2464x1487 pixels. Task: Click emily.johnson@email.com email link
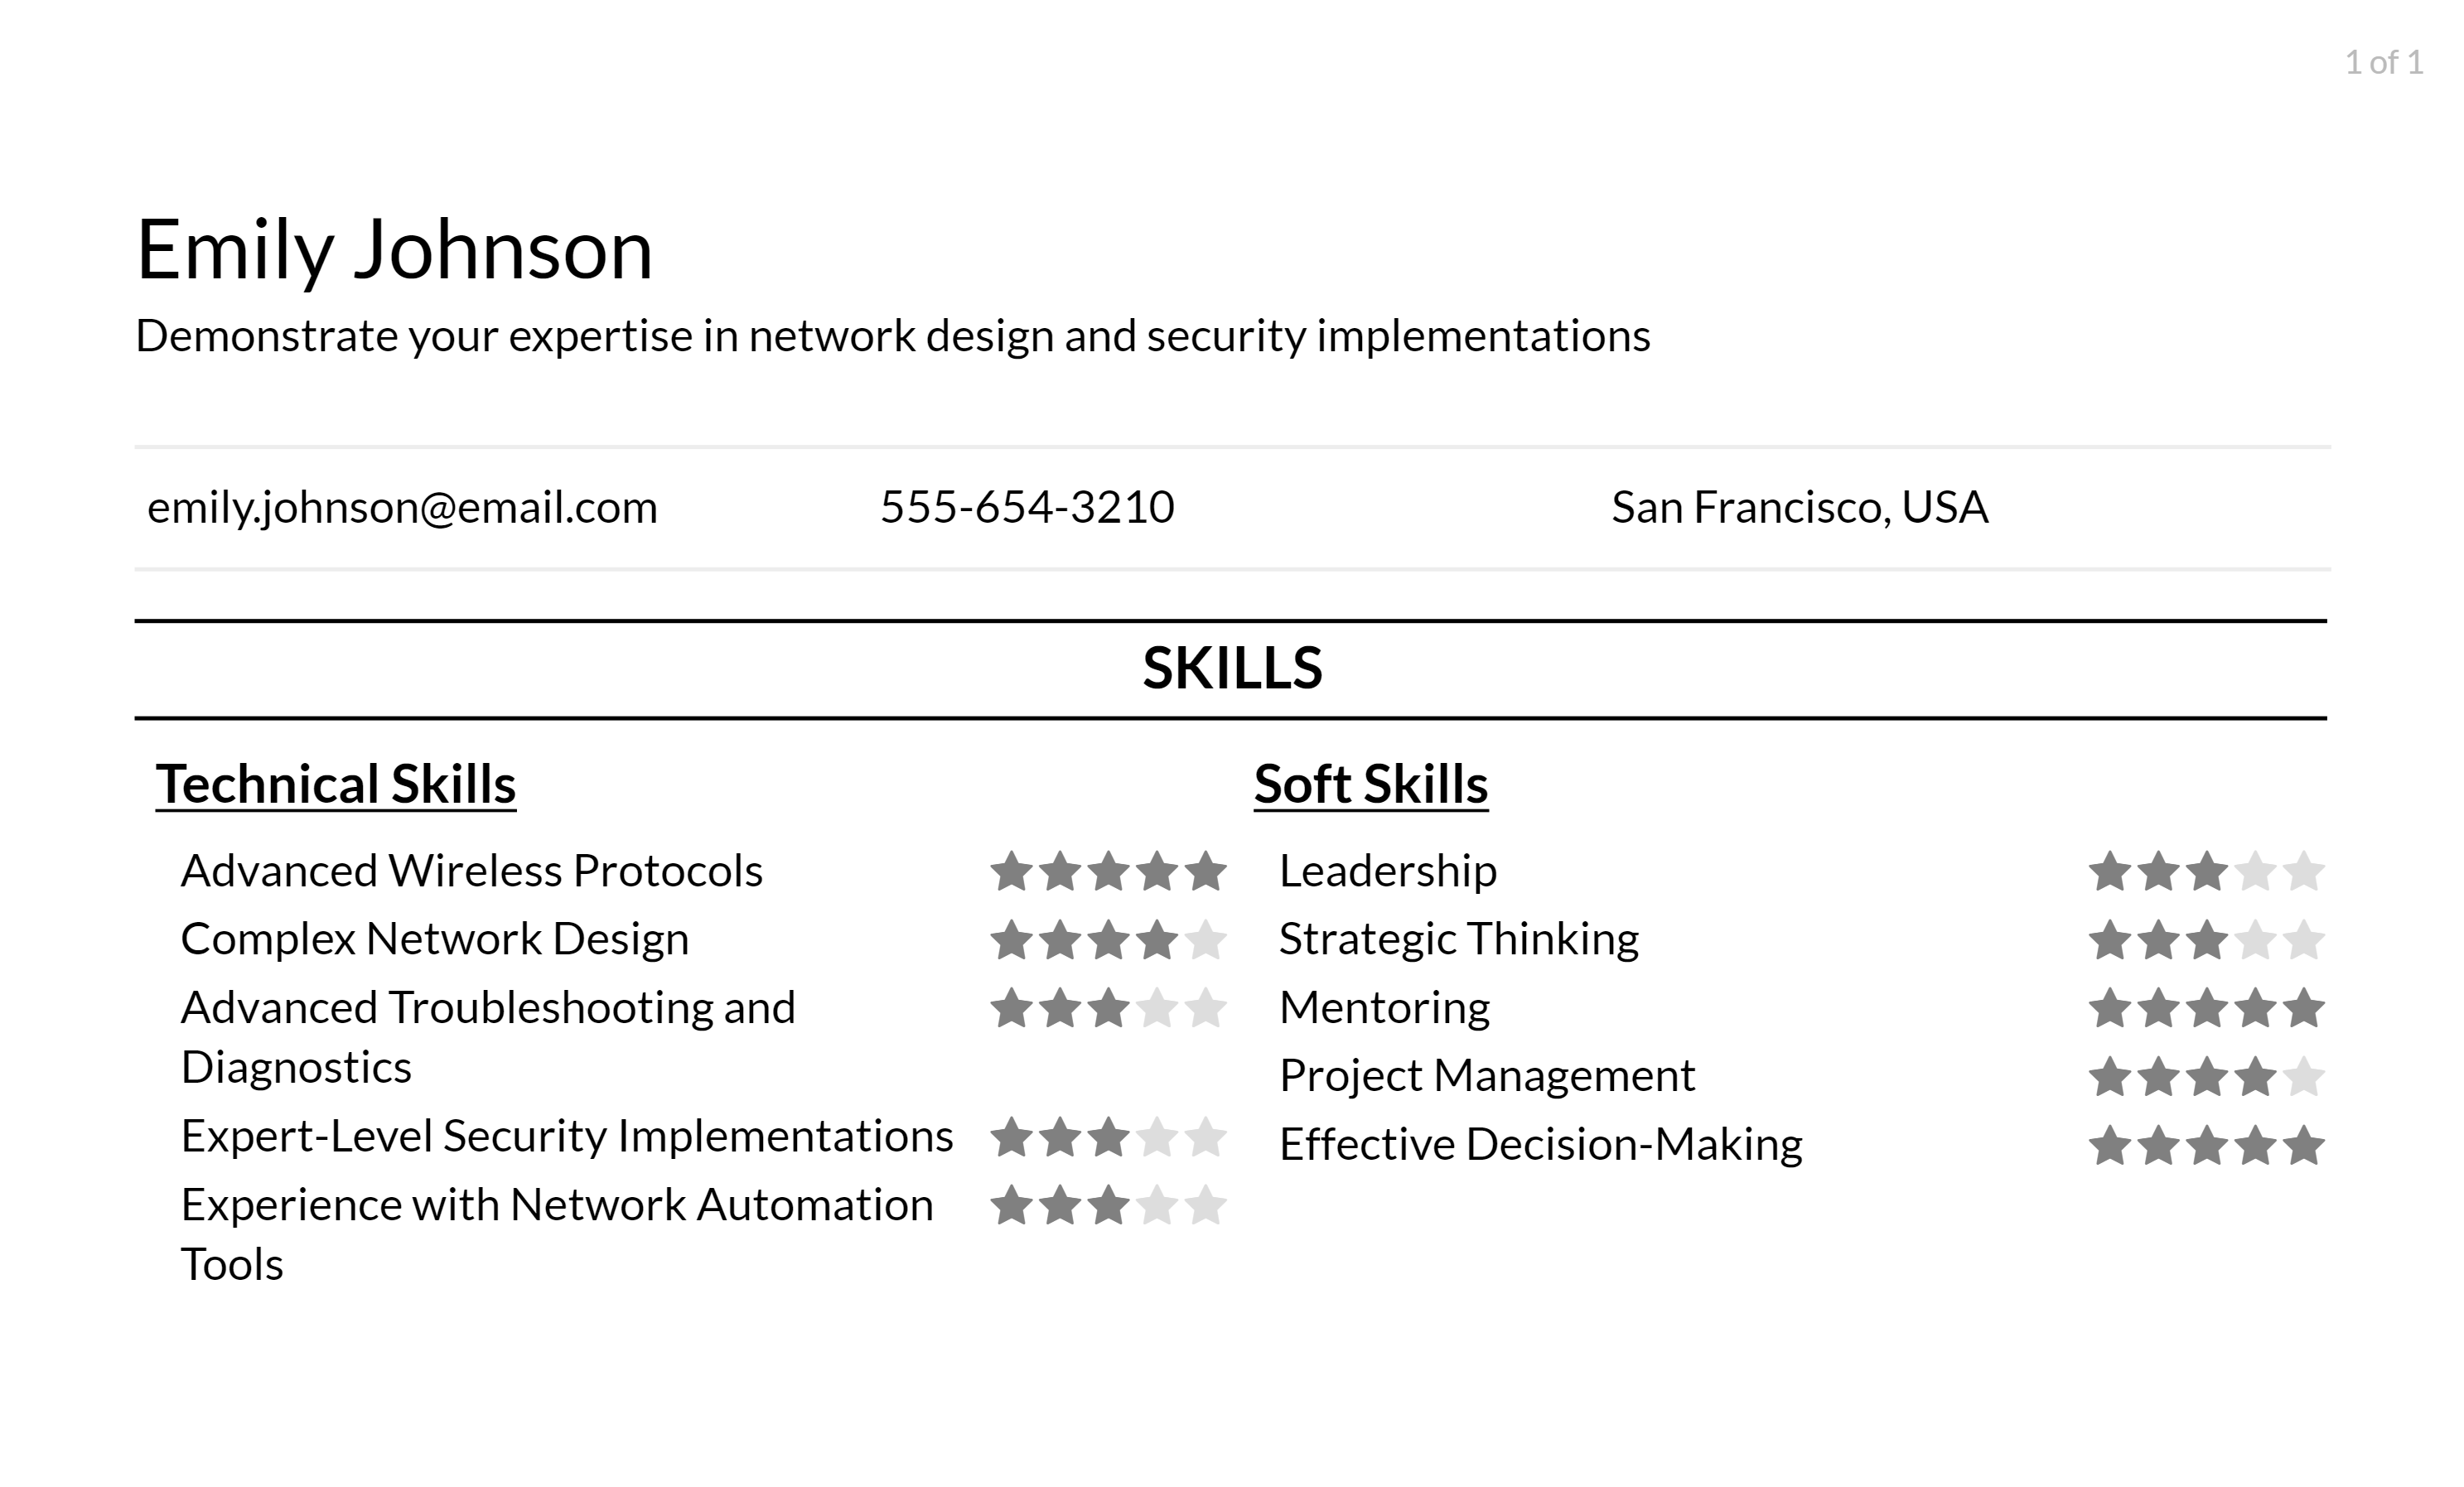pos(401,509)
